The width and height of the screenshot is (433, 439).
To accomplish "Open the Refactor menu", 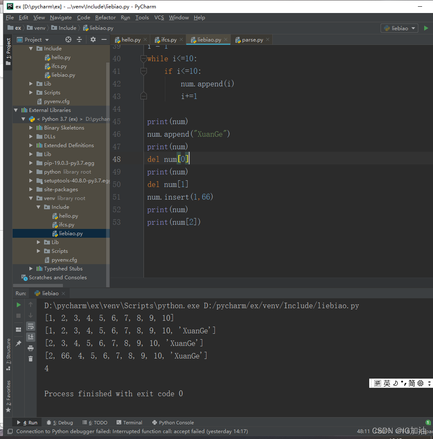I will (x=105, y=17).
